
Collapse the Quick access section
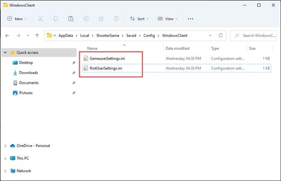point(5,52)
